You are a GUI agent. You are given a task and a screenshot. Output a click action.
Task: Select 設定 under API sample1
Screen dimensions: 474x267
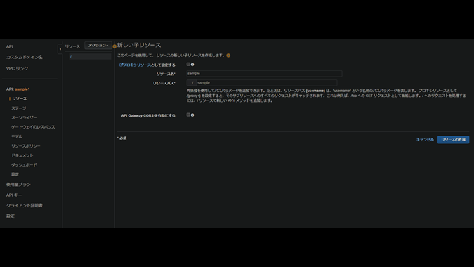click(x=15, y=174)
